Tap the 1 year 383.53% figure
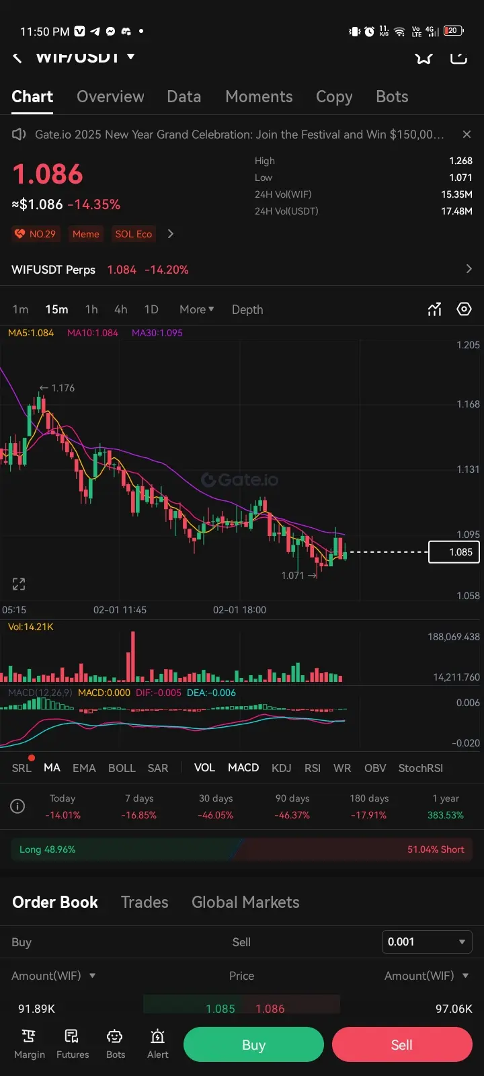484x1076 pixels. (446, 815)
